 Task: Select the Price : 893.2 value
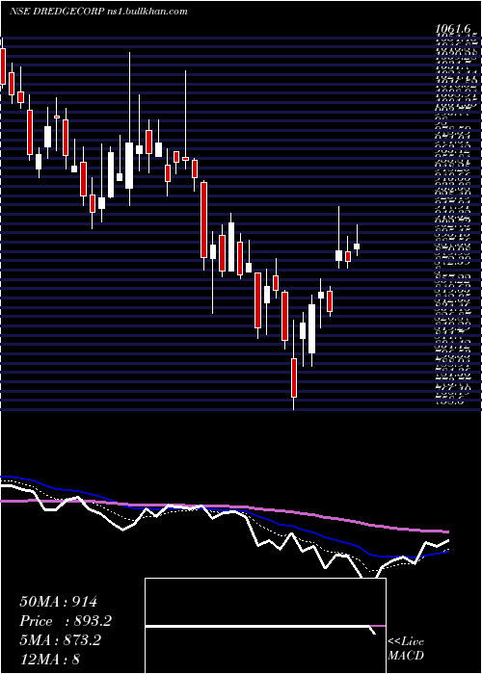66,621
